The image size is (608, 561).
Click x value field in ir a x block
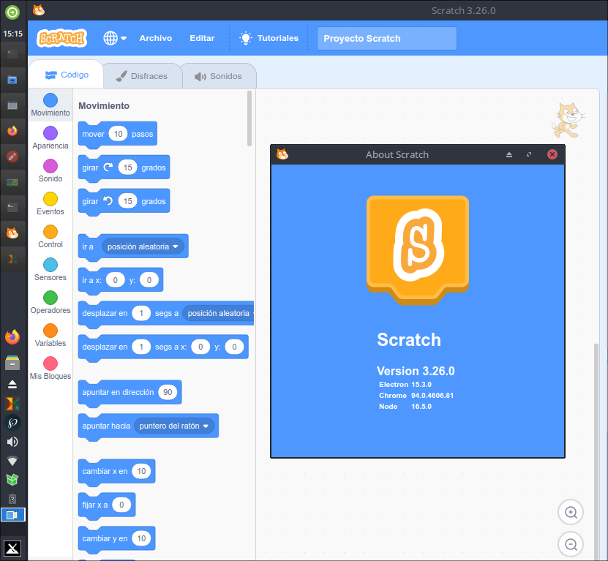pos(115,280)
